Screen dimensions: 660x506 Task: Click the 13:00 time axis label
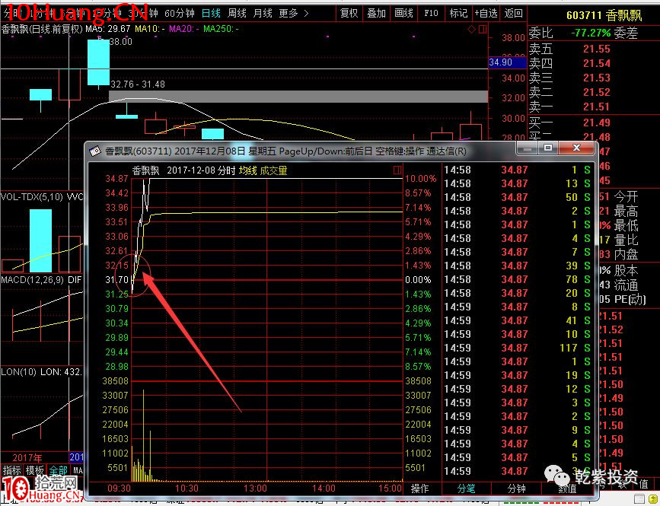[255, 488]
